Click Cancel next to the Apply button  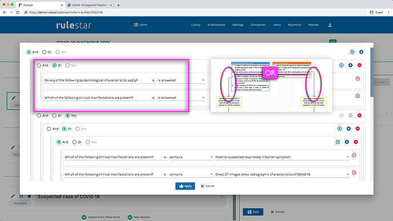207,186
